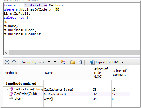
Task: Click left arrow of query editor scrollbar
Action: (x=6, y=53)
